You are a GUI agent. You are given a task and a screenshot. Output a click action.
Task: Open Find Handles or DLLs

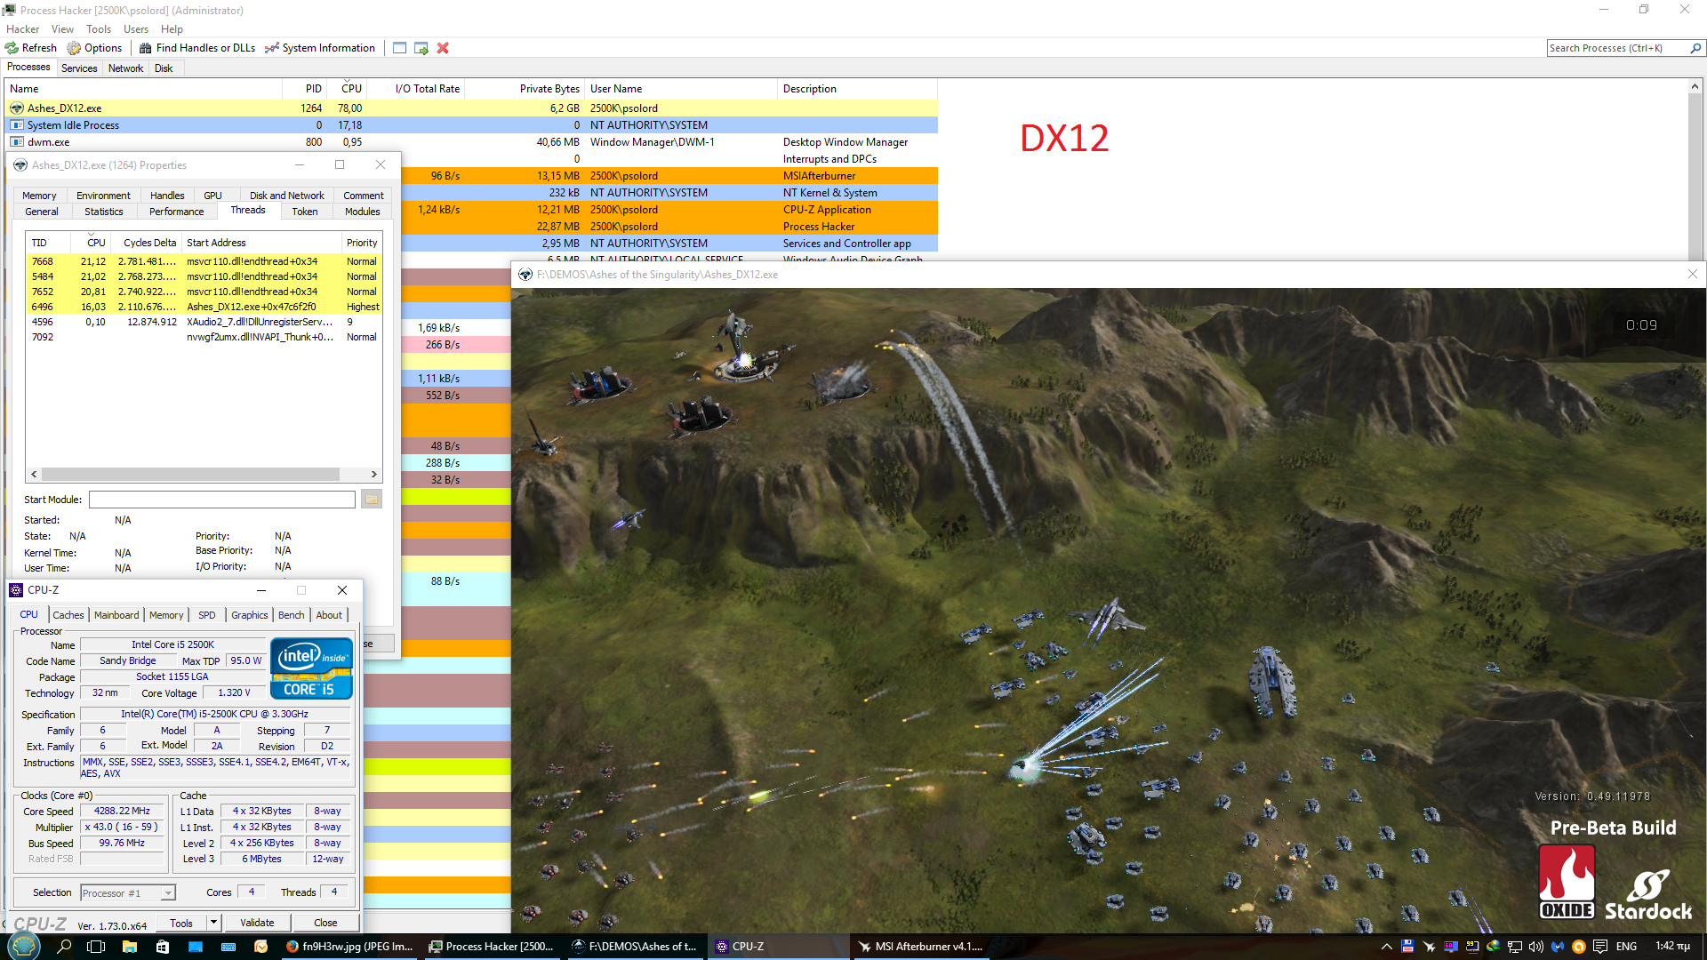coord(197,48)
